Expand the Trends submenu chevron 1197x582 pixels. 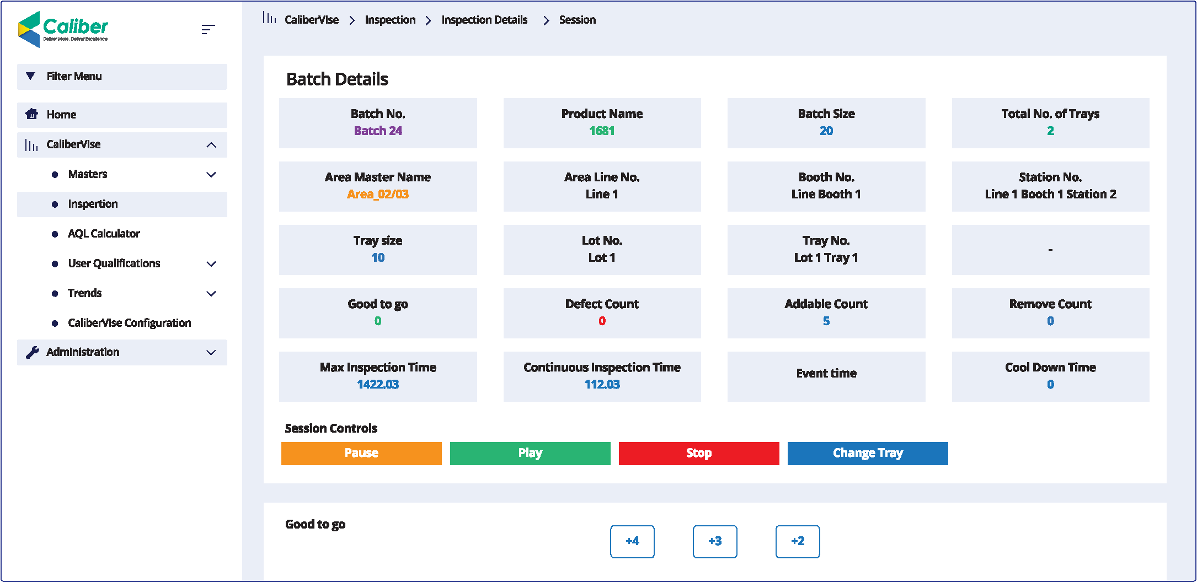pyautogui.click(x=211, y=294)
